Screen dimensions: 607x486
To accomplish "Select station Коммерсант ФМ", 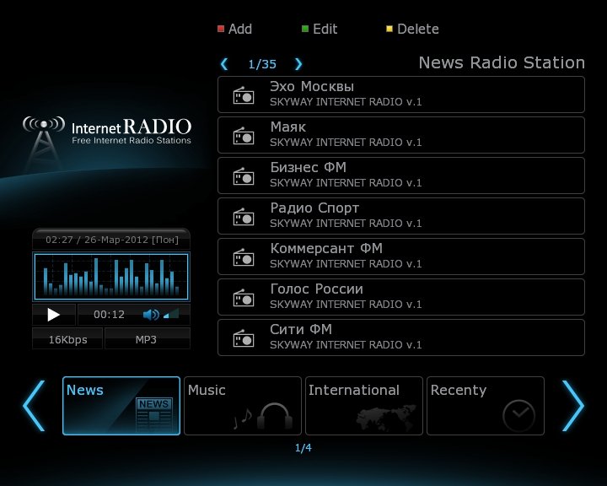I will pyautogui.click(x=401, y=256).
